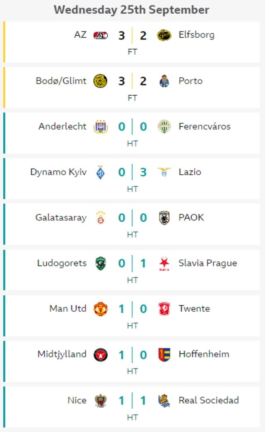The width and height of the screenshot is (265, 432).
Task: Click the Anderlecht purple crest
Action: (x=101, y=127)
